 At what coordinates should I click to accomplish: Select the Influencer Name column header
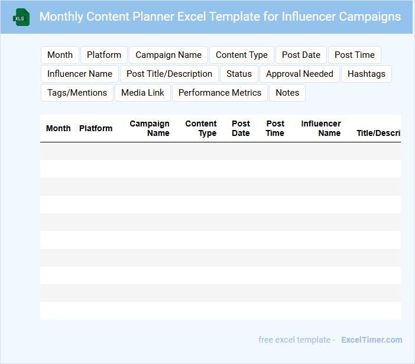point(321,128)
